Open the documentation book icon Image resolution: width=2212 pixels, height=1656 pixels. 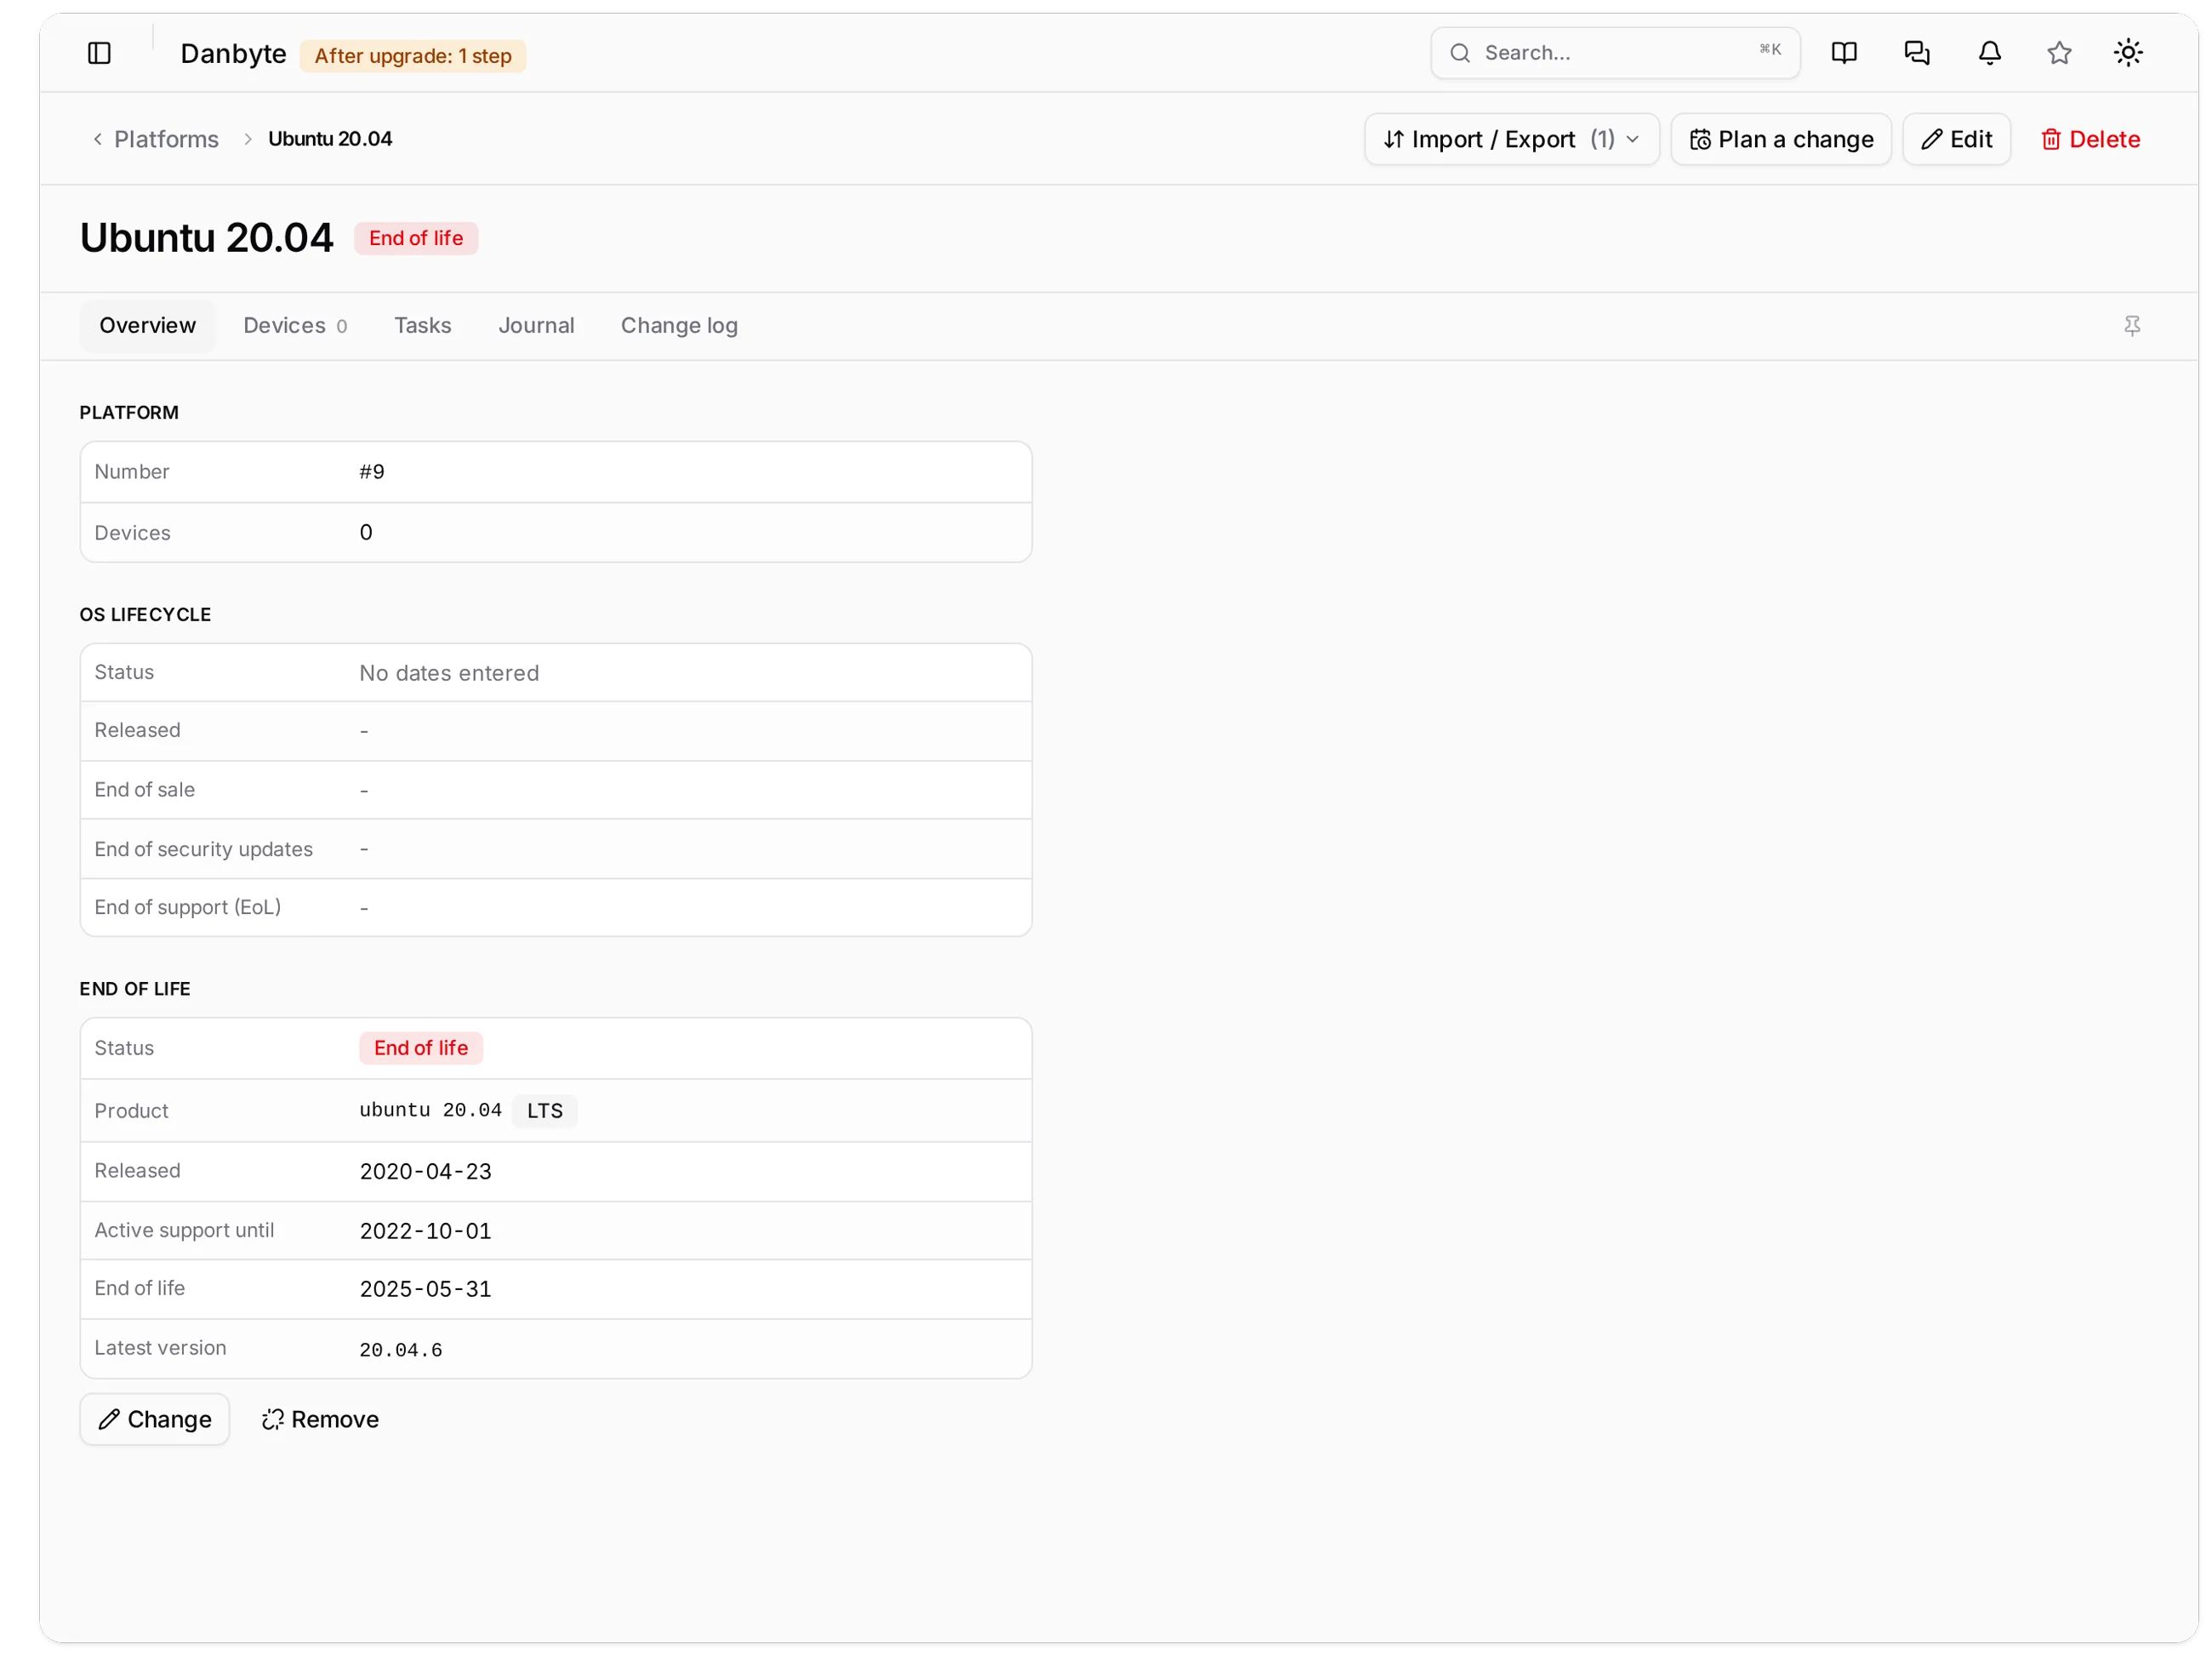(1844, 53)
